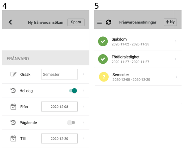Screen dimensions: 184x154
Task: Go back using the left arrow icon
Action: 10,22
